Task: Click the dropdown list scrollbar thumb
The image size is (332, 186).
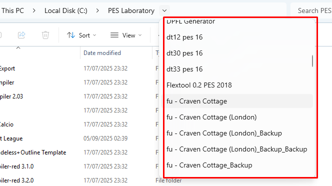Action: (312, 61)
